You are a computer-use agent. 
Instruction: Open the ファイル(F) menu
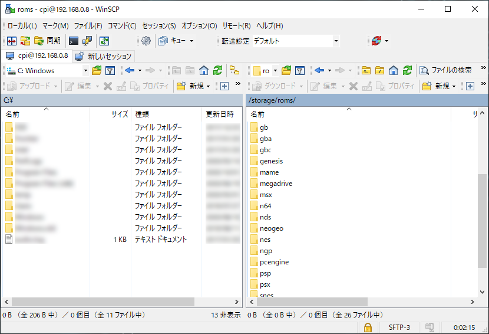pyautogui.click(x=88, y=26)
